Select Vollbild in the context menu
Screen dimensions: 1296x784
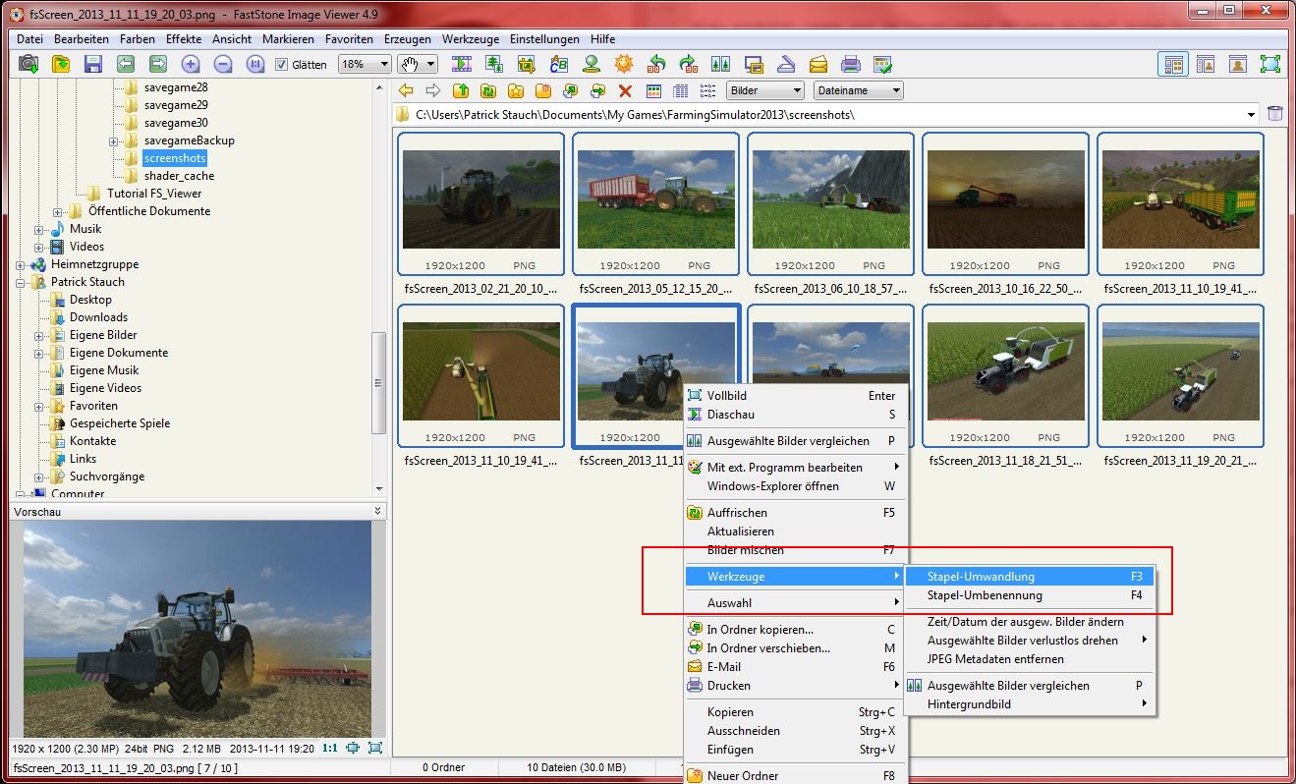pos(727,396)
